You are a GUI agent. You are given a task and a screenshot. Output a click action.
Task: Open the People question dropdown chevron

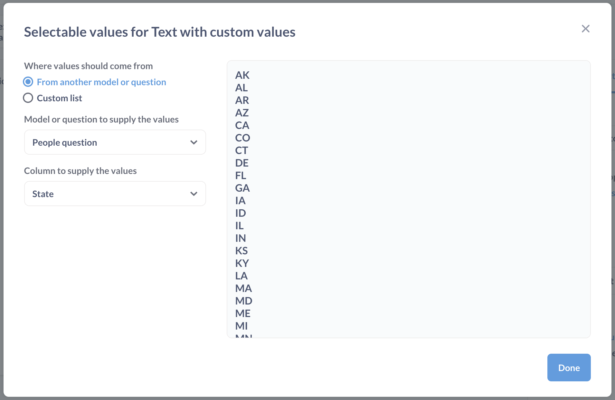tap(194, 142)
